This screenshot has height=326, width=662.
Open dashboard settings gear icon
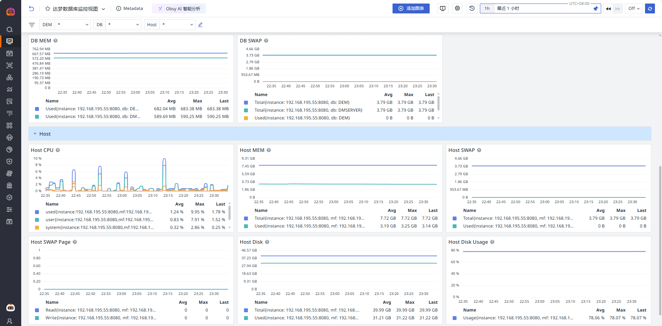(457, 8)
